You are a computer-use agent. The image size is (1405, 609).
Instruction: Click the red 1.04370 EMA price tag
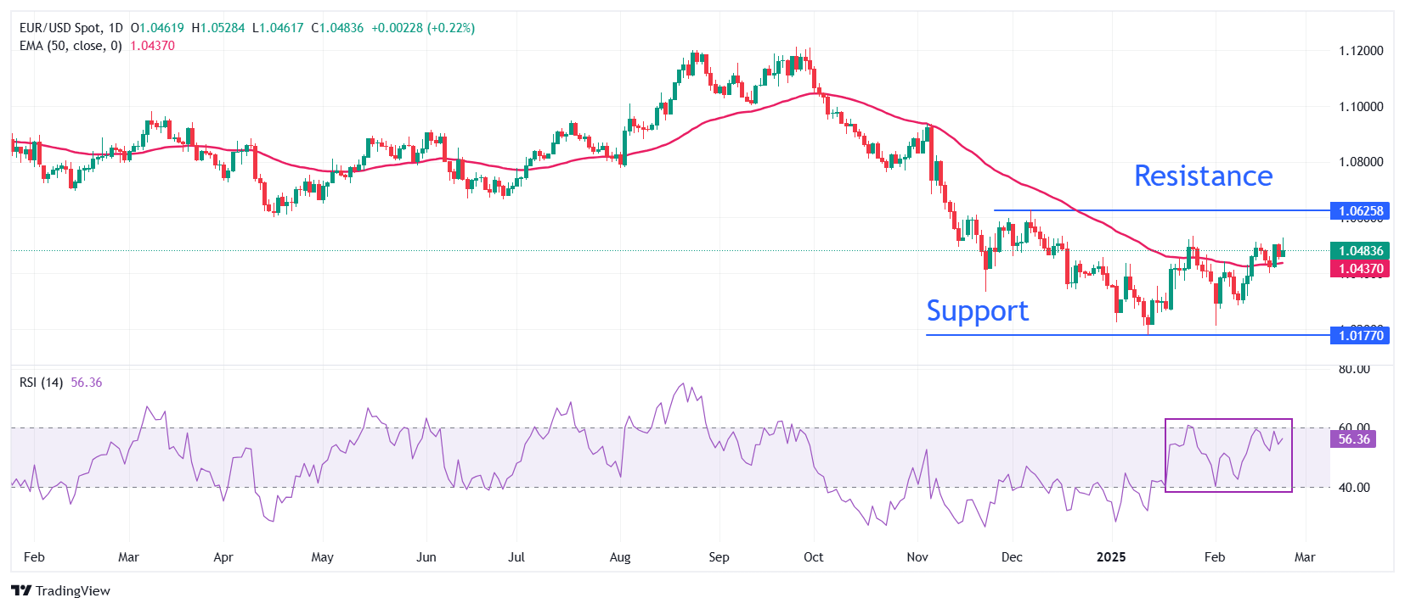(1360, 269)
